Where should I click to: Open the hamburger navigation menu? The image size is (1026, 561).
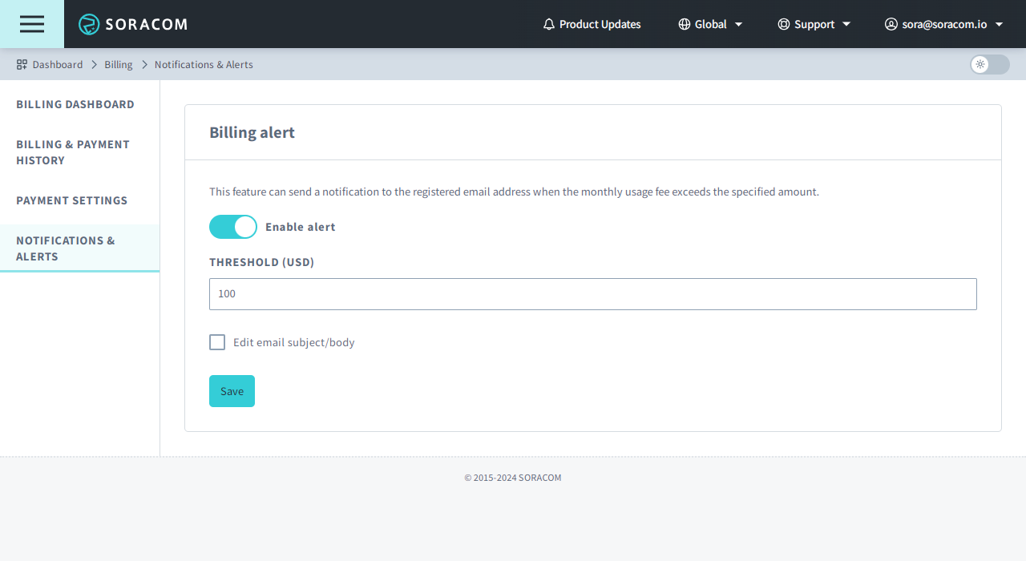(32, 24)
